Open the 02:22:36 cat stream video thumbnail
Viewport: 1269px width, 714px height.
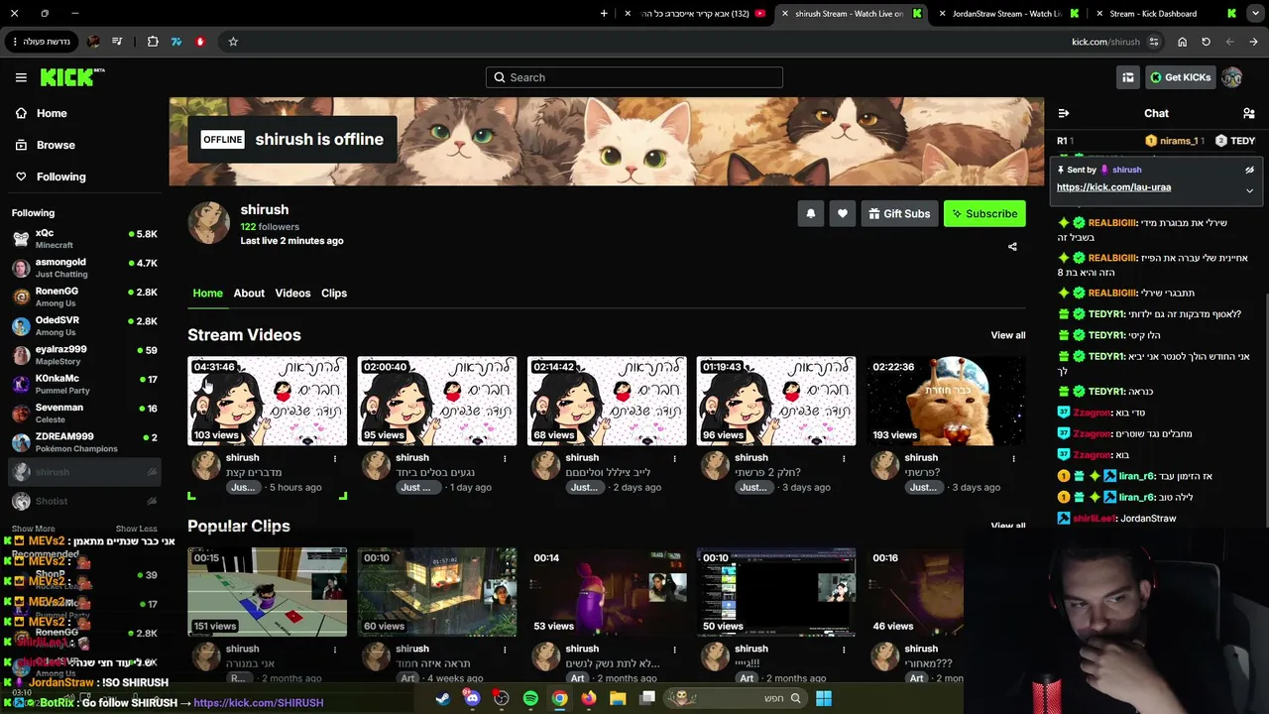[946, 402]
